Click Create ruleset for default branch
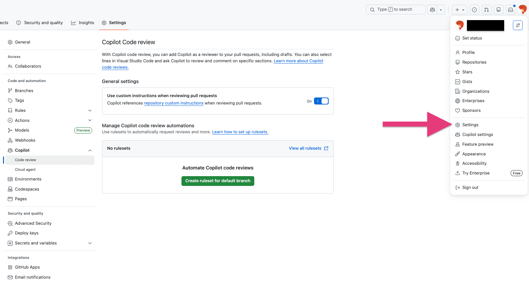Screen dimensions: 529x282 coord(218,181)
